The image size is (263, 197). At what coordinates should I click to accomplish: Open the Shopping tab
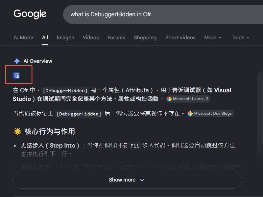pyautogui.click(x=145, y=38)
